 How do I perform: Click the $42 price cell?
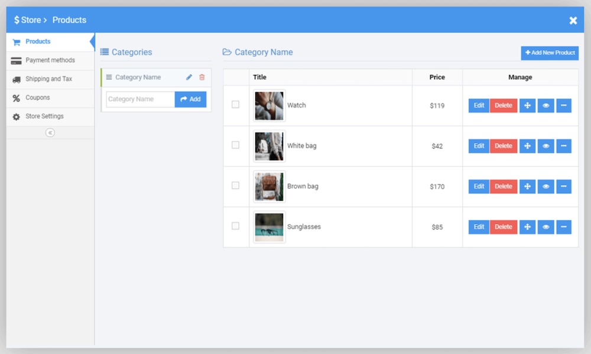437,147
